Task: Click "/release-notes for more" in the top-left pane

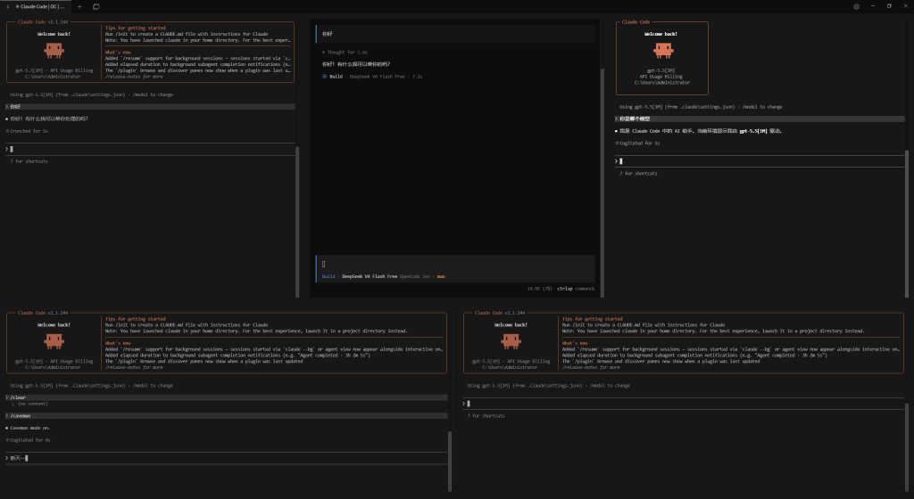Action: click(x=134, y=77)
